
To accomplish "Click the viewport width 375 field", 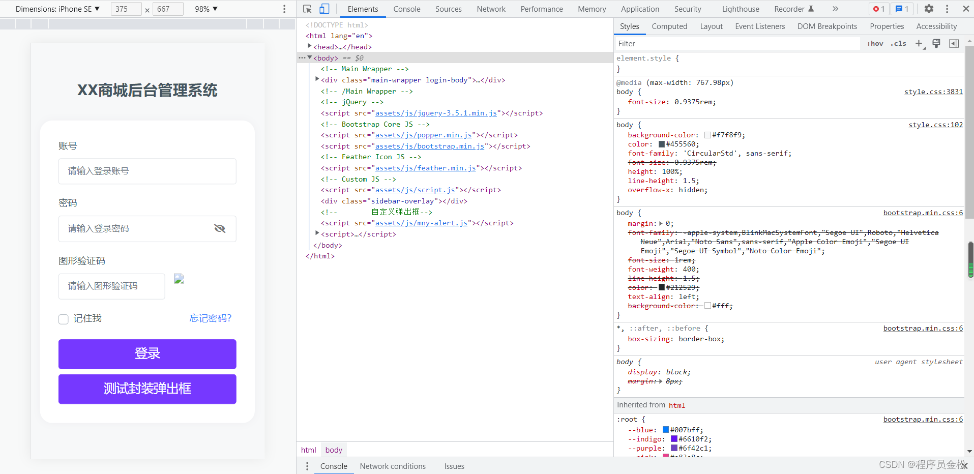I will click(126, 9).
